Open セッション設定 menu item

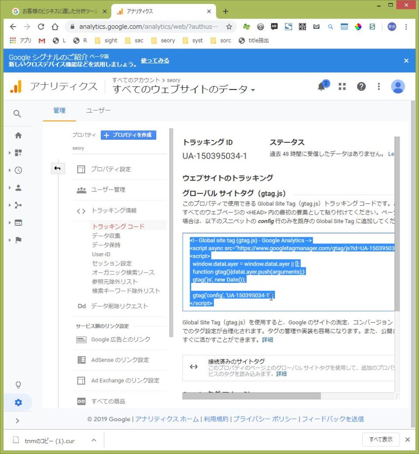[112, 263]
